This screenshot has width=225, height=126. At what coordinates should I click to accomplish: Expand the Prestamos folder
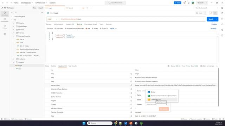coord(13,59)
